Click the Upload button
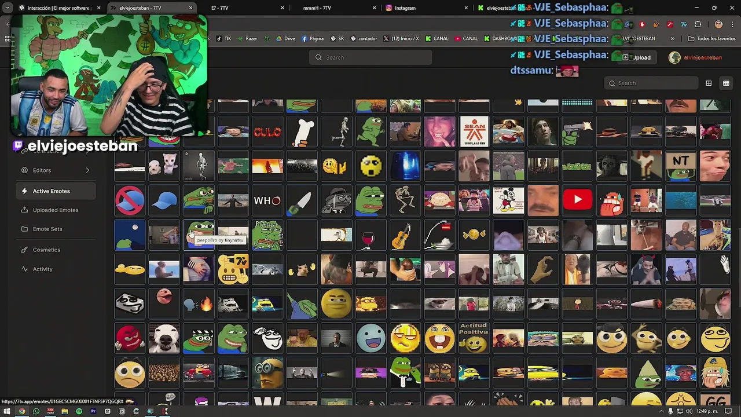Image resolution: width=741 pixels, height=417 pixels. (637, 57)
